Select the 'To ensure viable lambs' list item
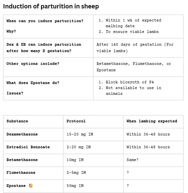The height and width of the screenshot is (193, 188). [132, 32]
